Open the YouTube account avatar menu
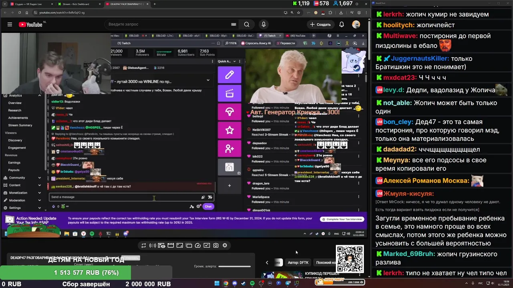Viewport: 513px width, 288px height. pos(356,24)
